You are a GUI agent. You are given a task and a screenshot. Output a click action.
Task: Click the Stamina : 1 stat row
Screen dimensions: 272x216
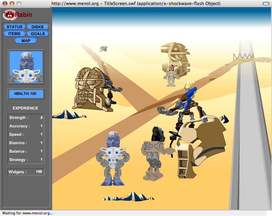click(26, 143)
